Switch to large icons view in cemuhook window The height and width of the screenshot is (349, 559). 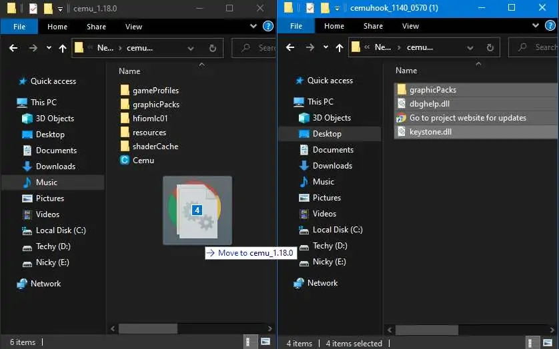[x=548, y=343]
